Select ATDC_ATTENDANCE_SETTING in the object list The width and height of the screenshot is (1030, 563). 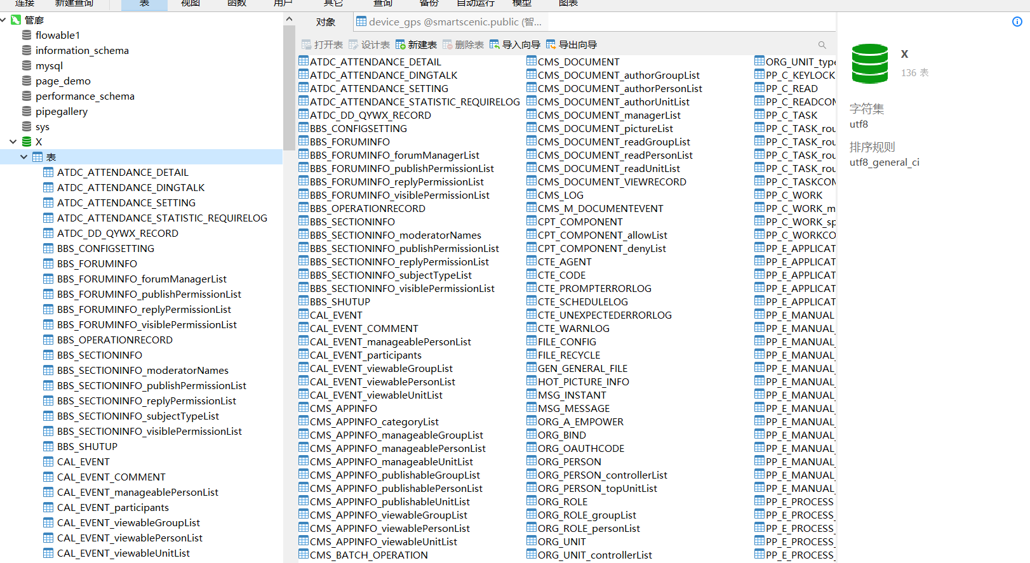[x=379, y=88]
